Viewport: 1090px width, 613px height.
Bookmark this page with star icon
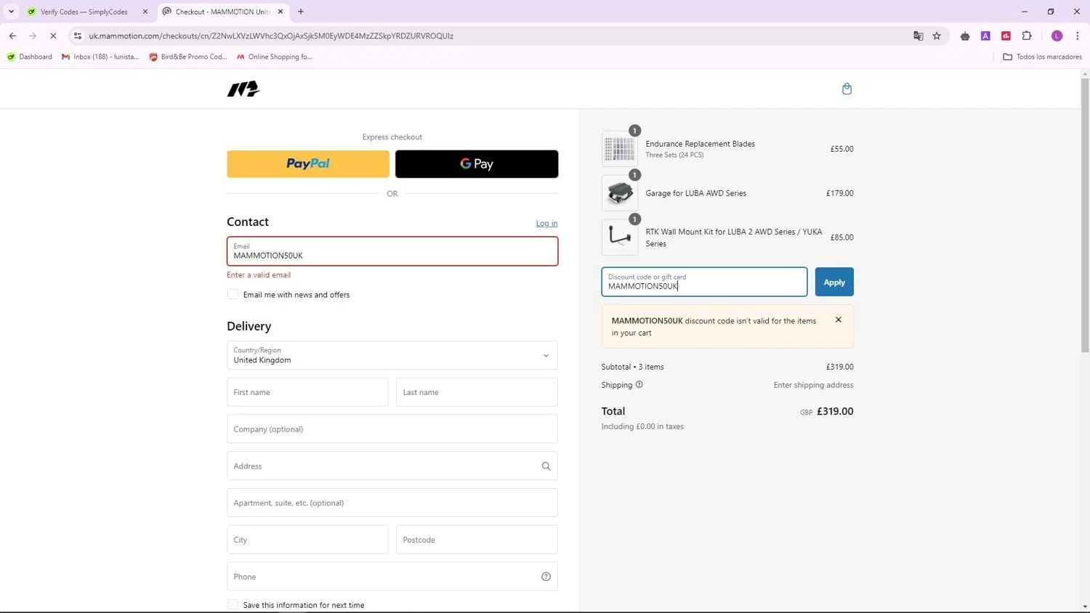coord(937,36)
